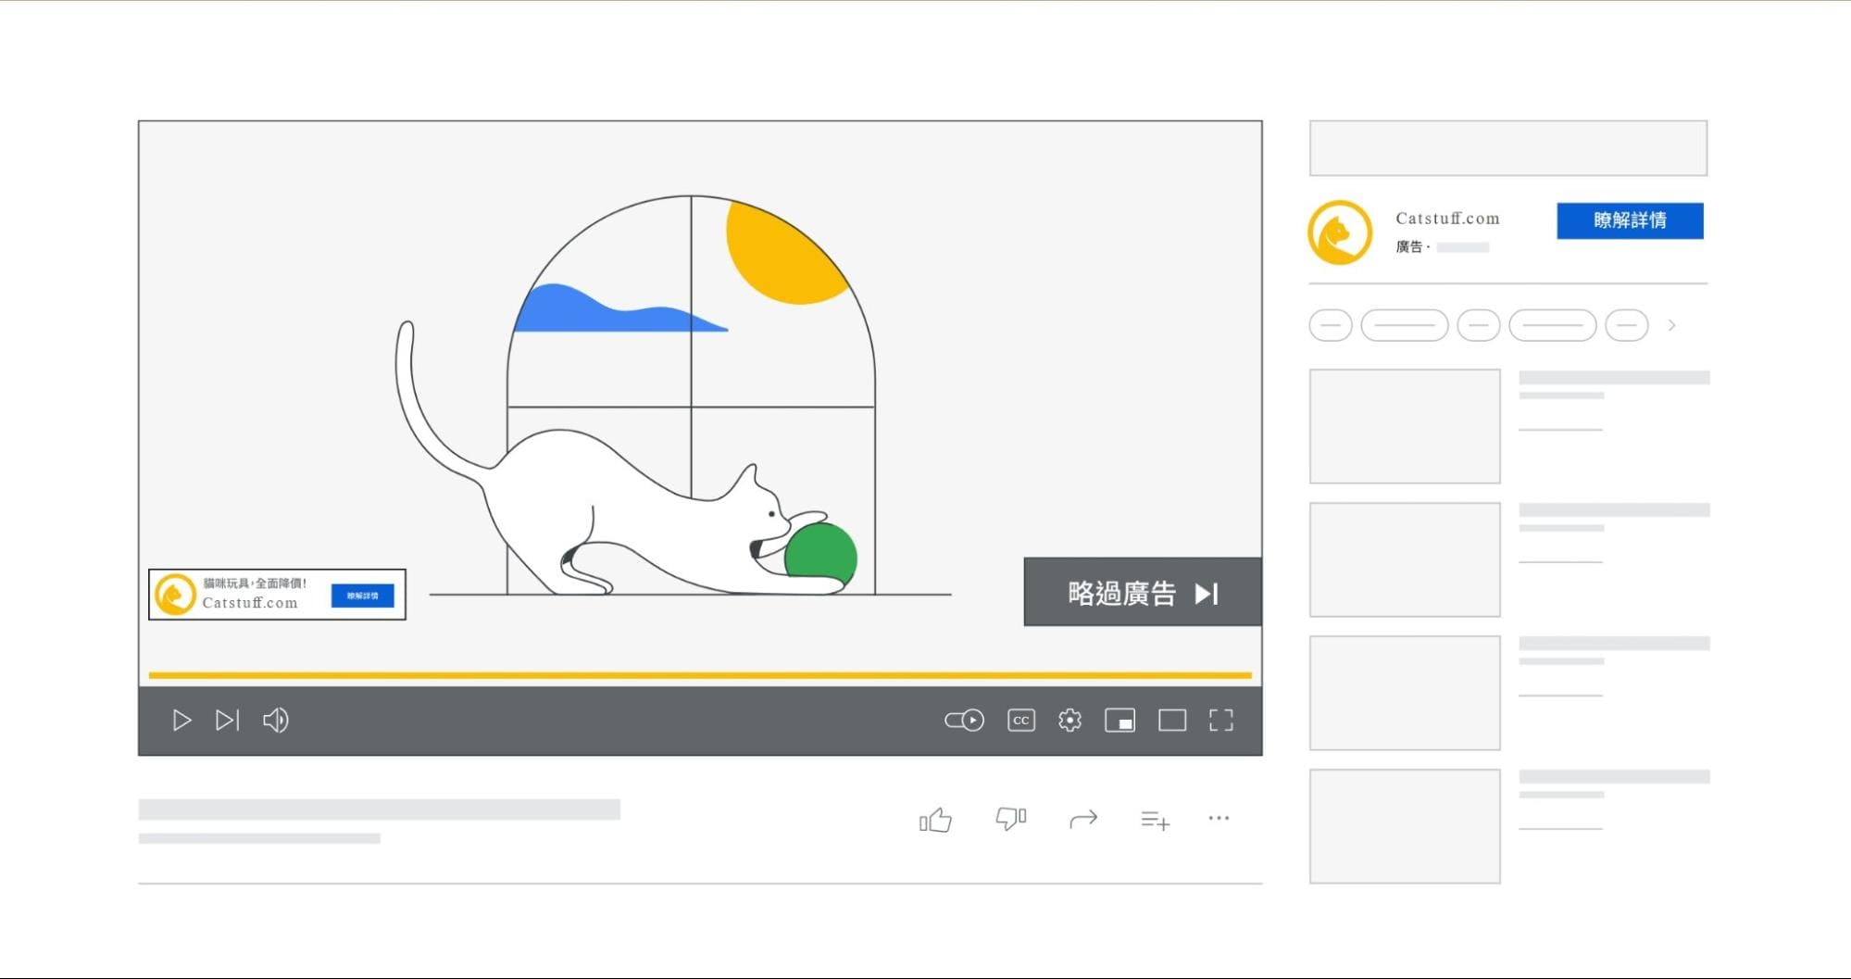Open the Catstuff.com advertiser link
Image resolution: width=1851 pixels, height=979 pixels.
point(1447,219)
